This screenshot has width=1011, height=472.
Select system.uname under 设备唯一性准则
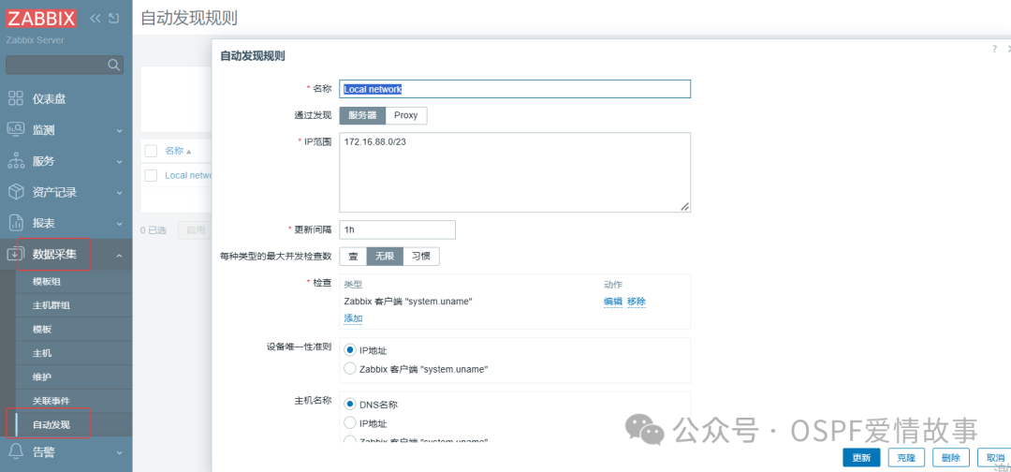tap(350, 369)
